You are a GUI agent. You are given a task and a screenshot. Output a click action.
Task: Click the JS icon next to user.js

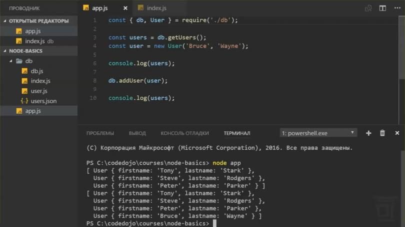pyautogui.click(x=24, y=91)
